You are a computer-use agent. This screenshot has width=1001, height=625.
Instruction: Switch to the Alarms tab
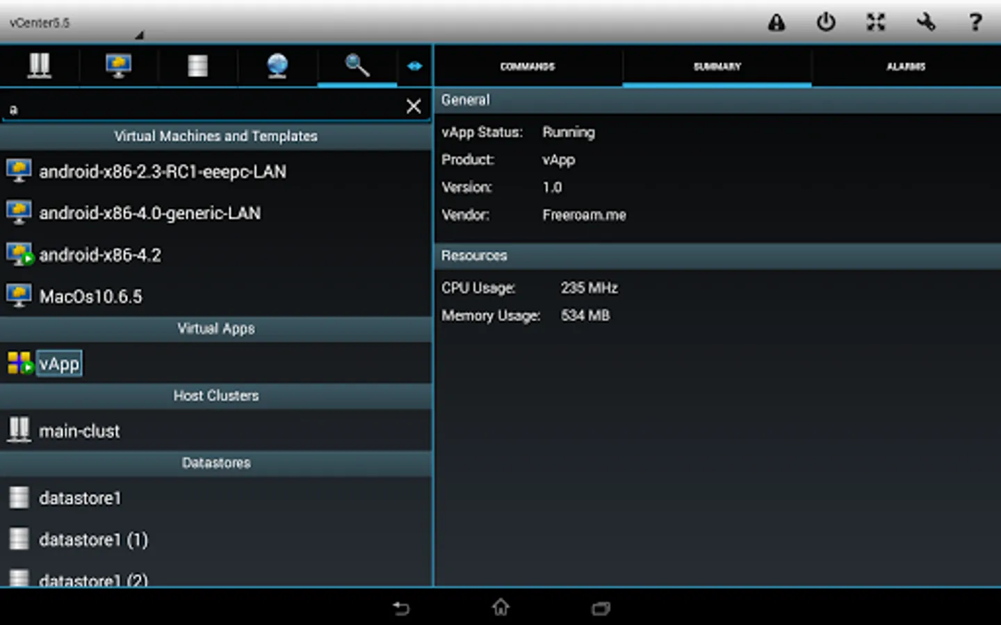pyautogui.click(x=906, y=67)
